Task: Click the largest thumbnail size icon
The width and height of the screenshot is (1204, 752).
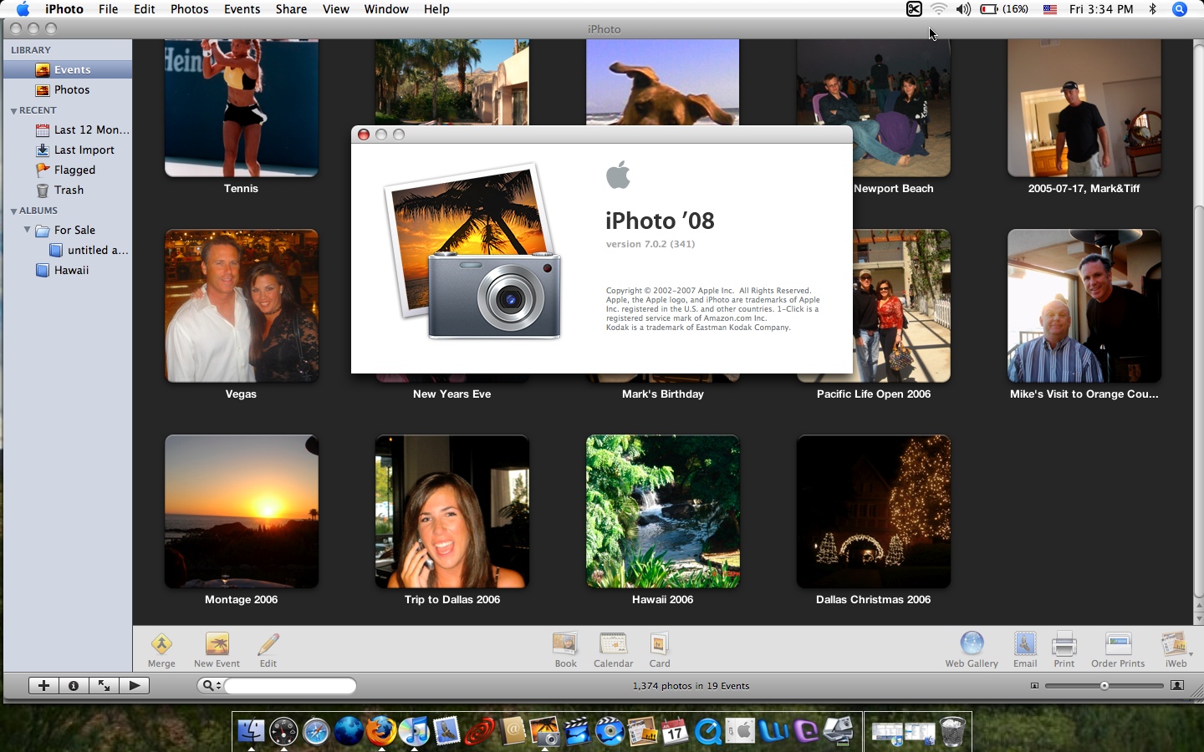Action: [x=1177, y=685]
